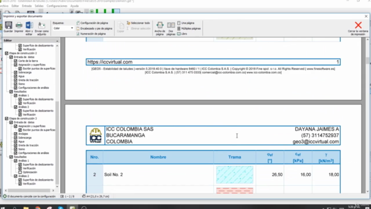Click the Soil No. 2 name cell

click(x=158, y=175)
